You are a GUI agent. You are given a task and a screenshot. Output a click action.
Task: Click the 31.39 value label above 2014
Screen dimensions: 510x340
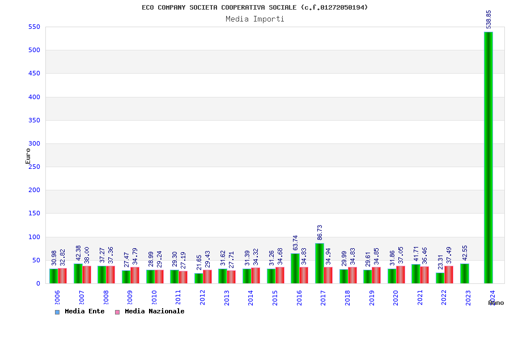pyautogui.click(x=247, y=258)
